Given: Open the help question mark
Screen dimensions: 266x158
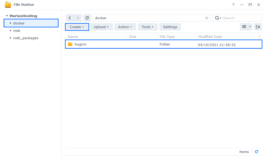Looking at the screenshot, I should click(233, 5).
